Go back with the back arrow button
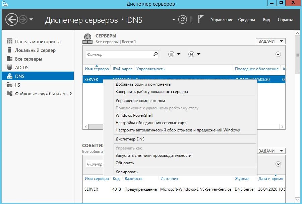 [11, 19]
